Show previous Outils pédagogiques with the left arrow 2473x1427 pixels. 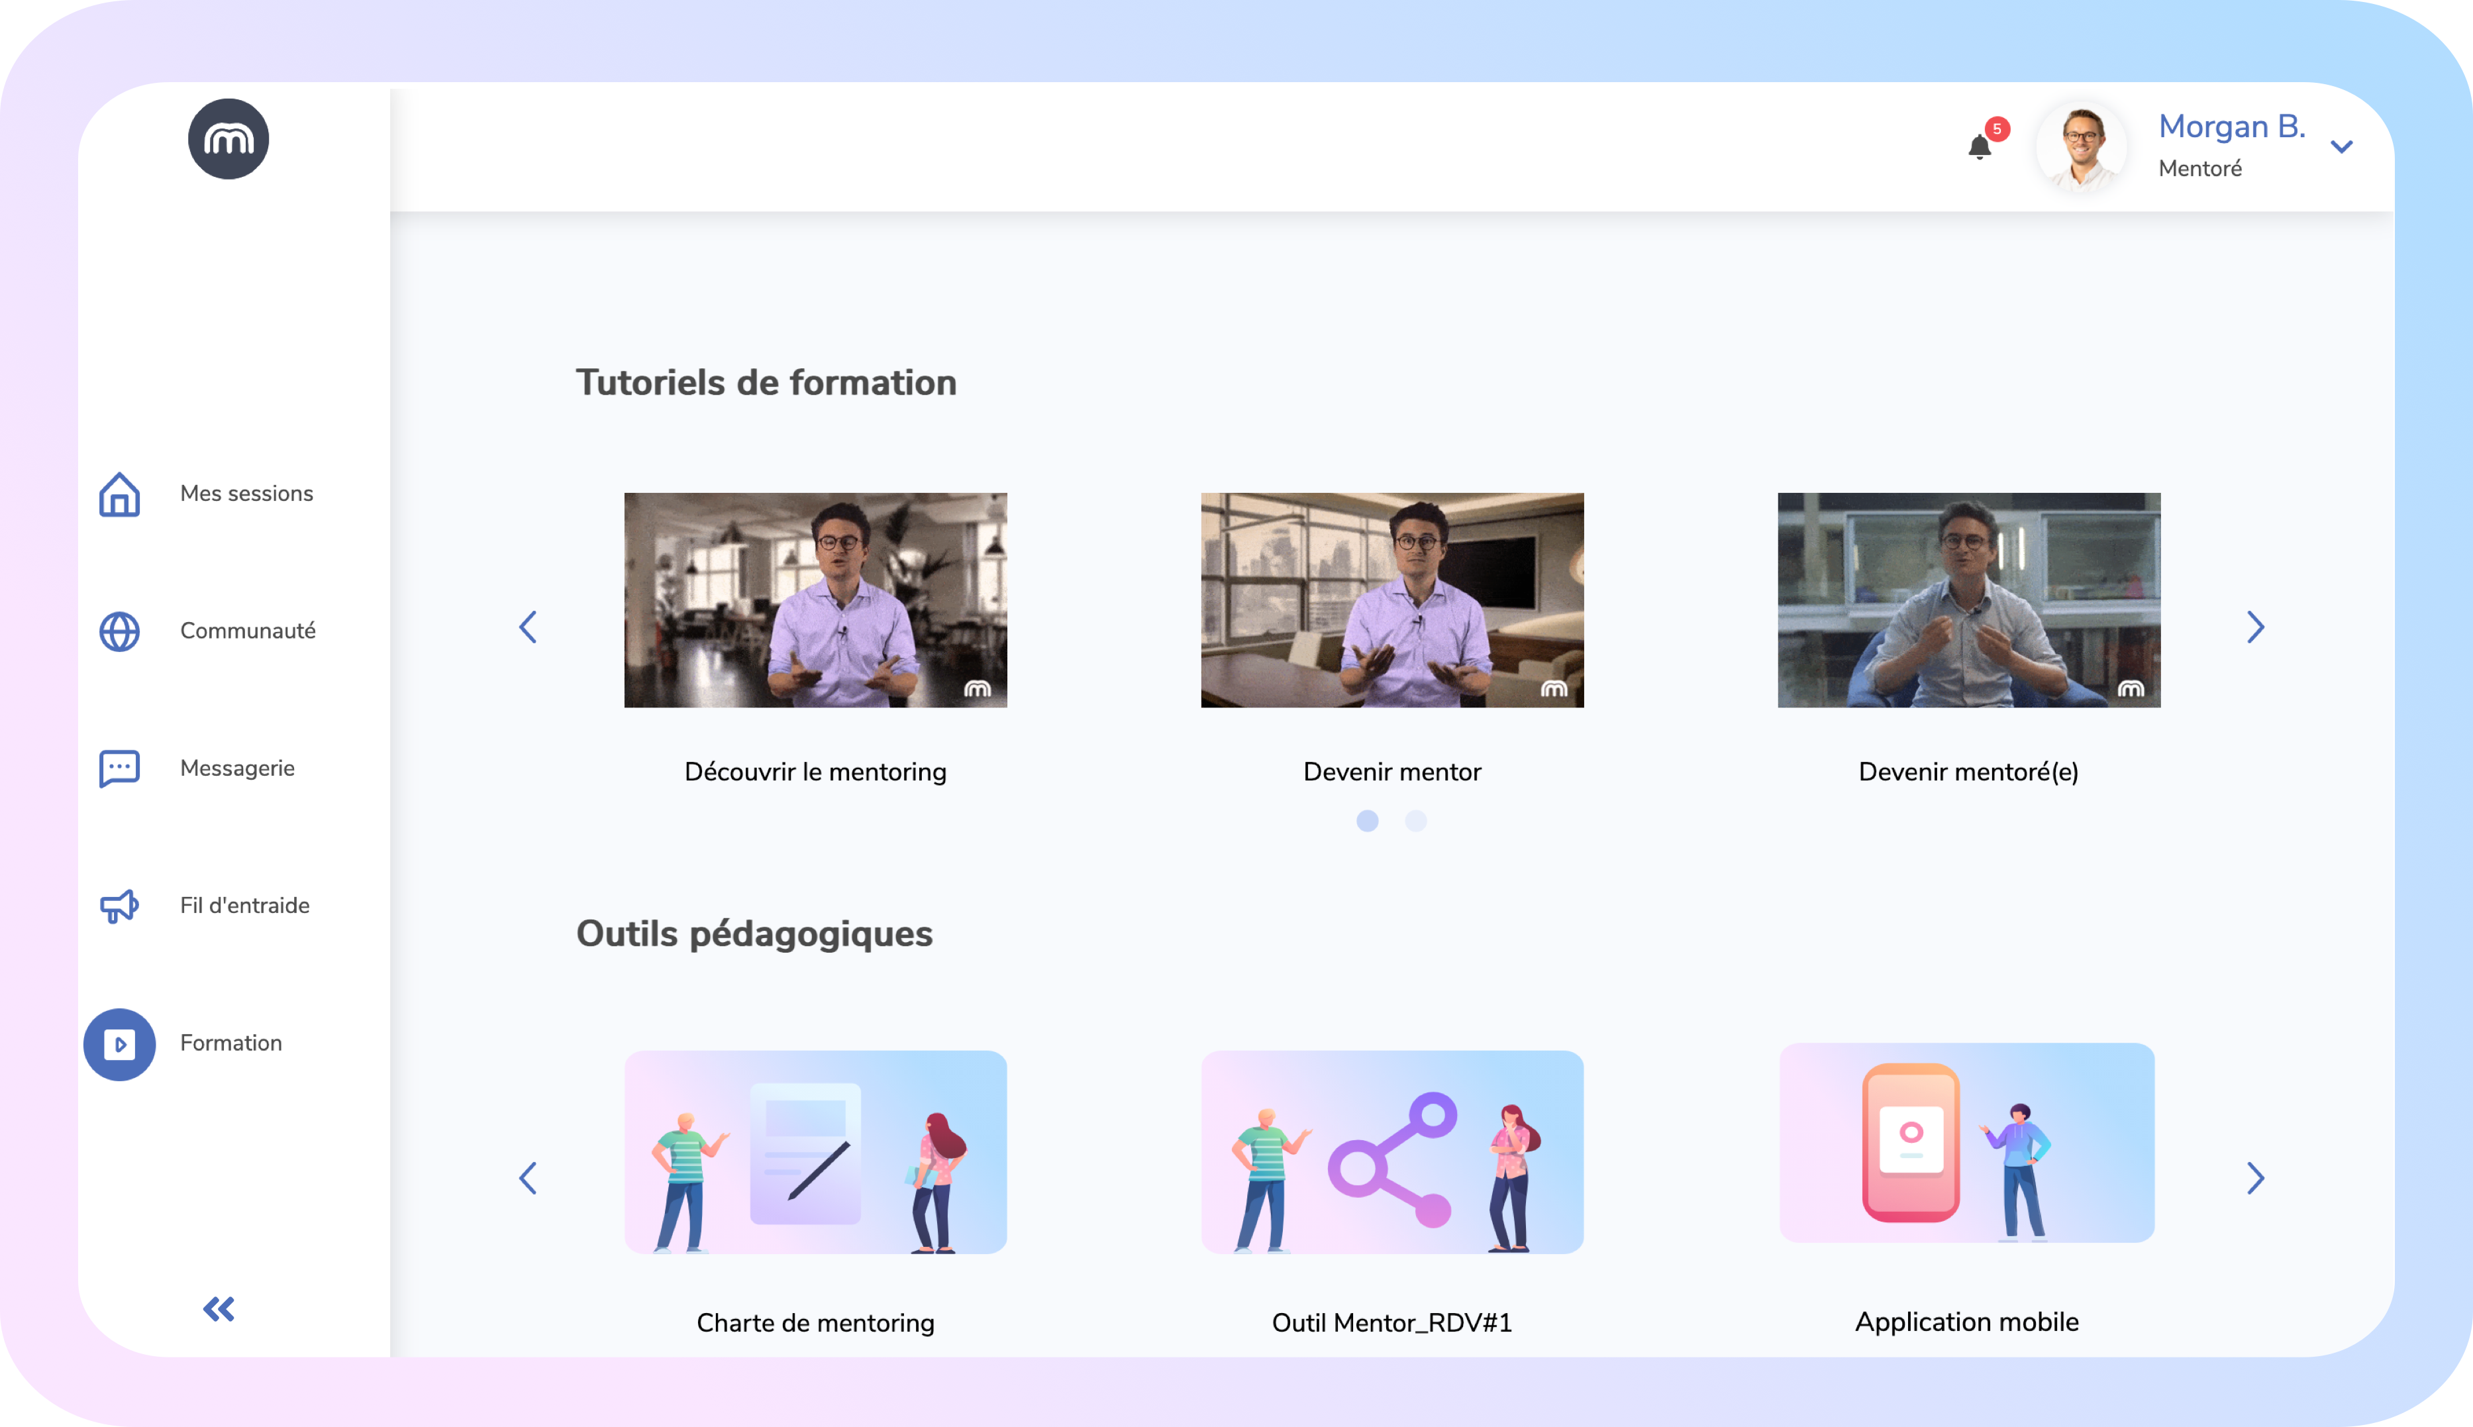pyautogui.click(x=528, y=1178)
